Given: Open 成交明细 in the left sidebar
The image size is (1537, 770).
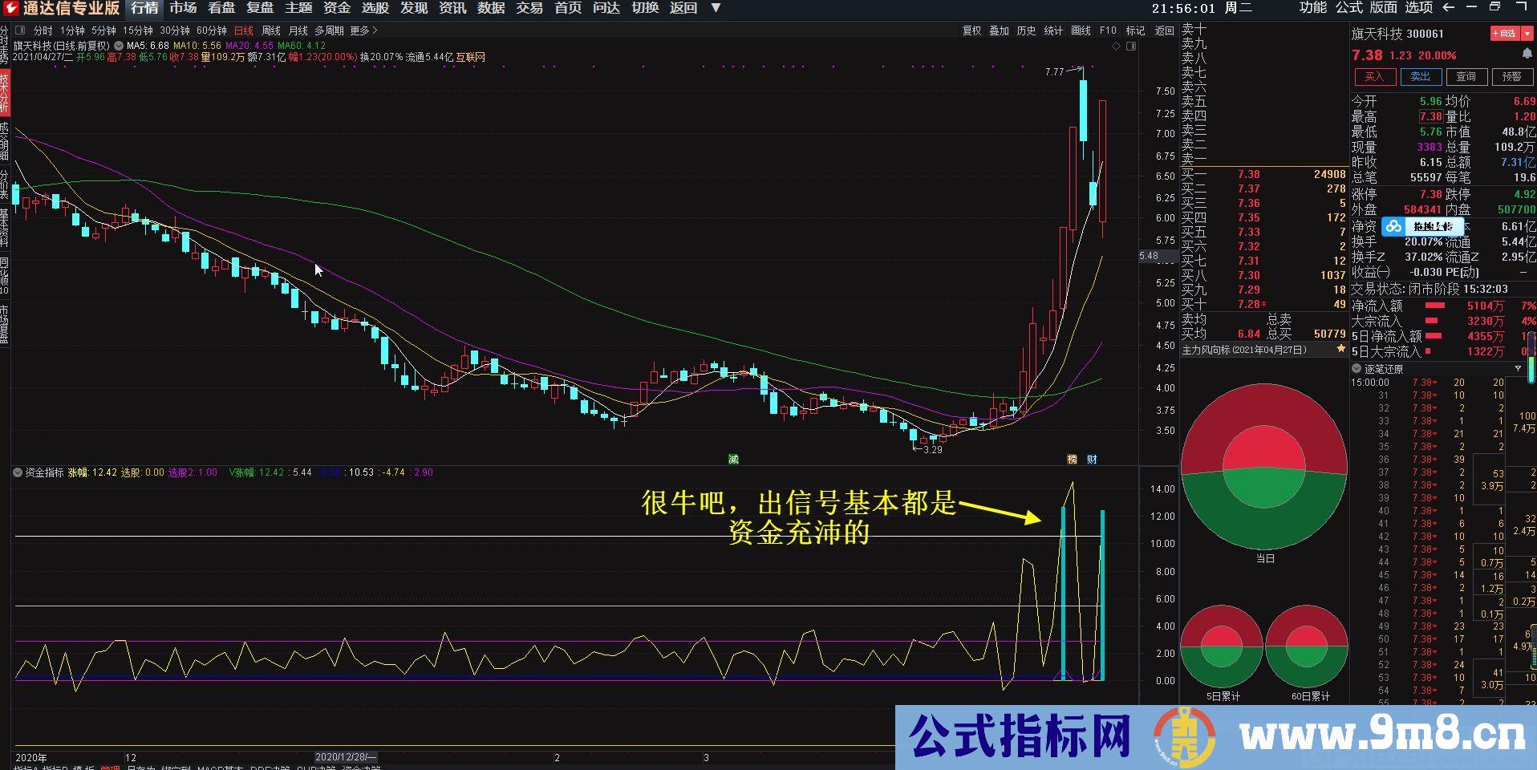Looking at the screenshot, I should (x=4, y=141).
